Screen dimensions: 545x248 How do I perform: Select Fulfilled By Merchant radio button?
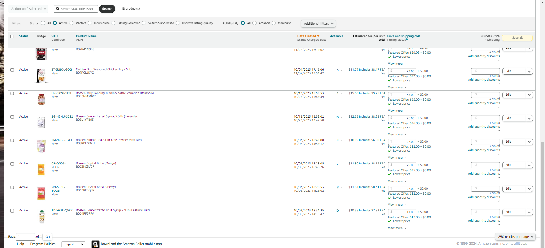click(274, 23)
